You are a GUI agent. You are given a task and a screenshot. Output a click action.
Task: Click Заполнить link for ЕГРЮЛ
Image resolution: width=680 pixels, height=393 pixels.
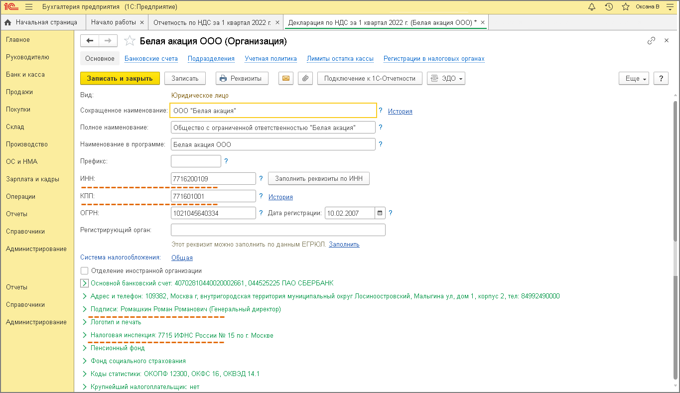coord(344,245)
